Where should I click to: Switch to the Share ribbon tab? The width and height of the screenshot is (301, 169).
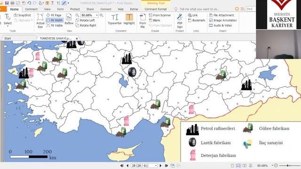point(90,9)
